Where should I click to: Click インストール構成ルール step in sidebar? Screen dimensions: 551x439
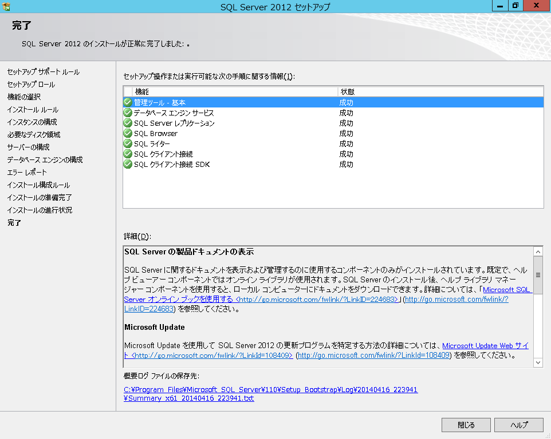38,185
